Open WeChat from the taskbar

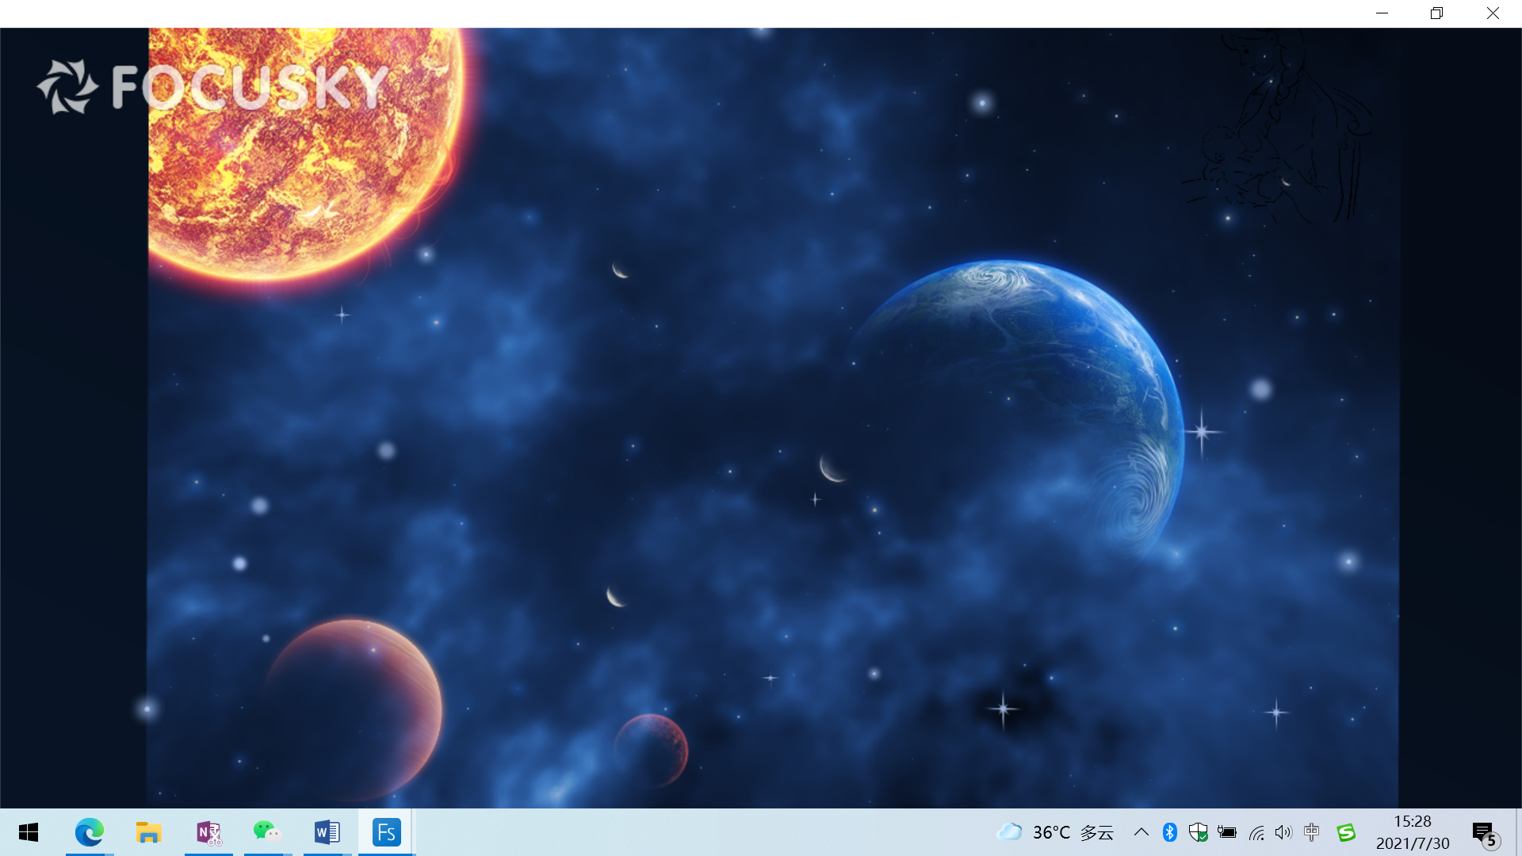(x=267, y=832)
